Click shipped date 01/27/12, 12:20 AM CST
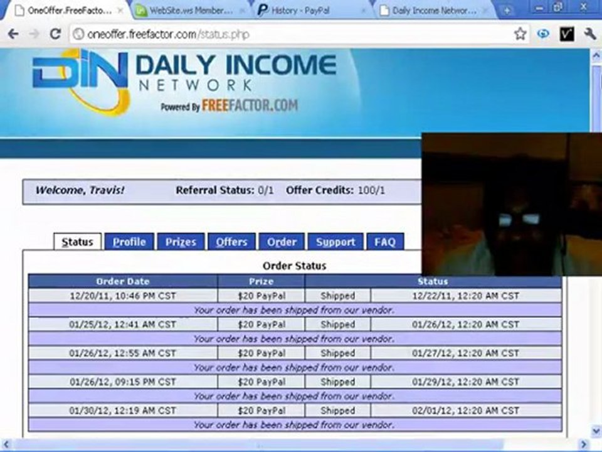The height and width of the screenshot is (452, 602). [466, 353]
